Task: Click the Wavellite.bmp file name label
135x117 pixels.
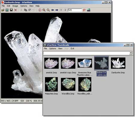Action: 68,94
